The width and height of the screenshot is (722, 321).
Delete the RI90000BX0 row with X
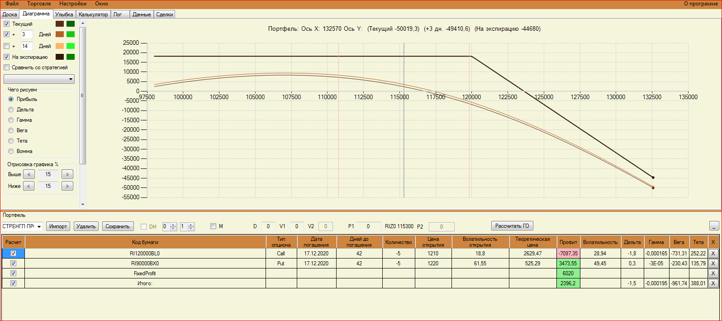coord(713,264)
